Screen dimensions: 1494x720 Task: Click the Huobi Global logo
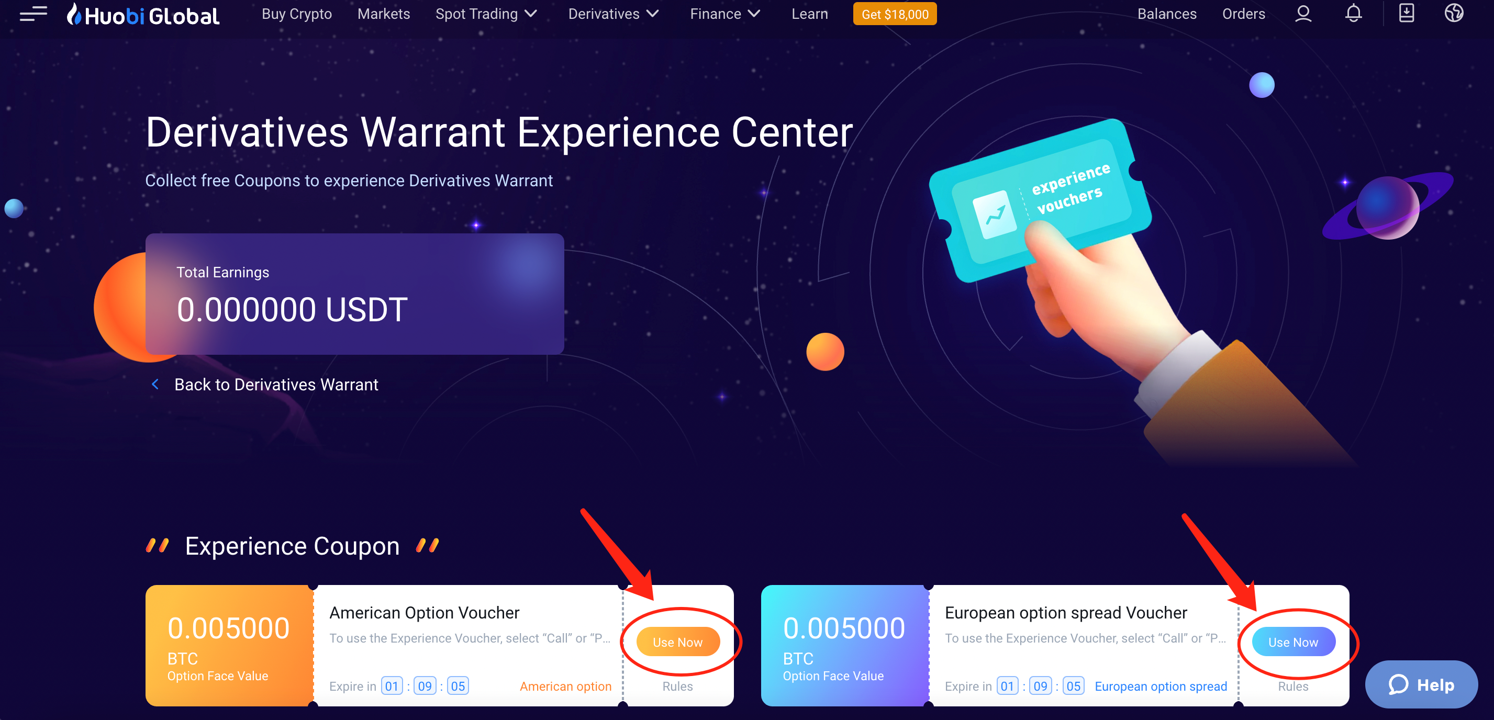pos(143,15)
